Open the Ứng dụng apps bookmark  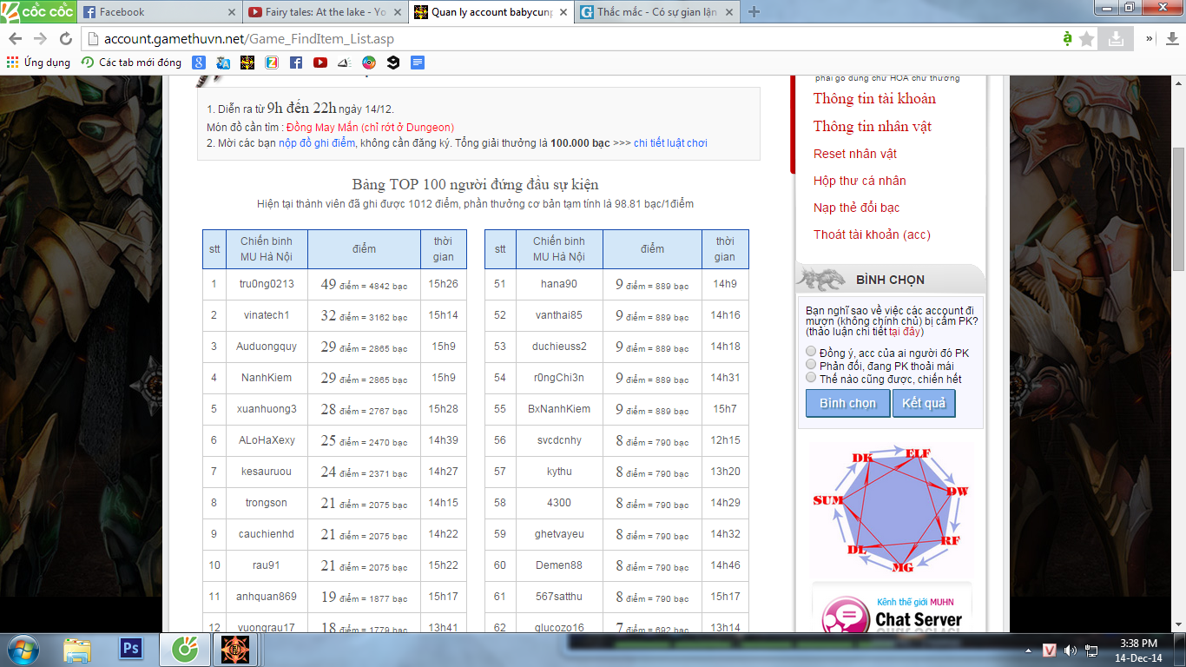click(x=38, y=63)
